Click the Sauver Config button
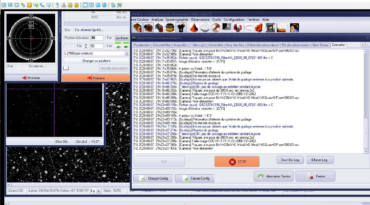 click(x=194, y=179)
